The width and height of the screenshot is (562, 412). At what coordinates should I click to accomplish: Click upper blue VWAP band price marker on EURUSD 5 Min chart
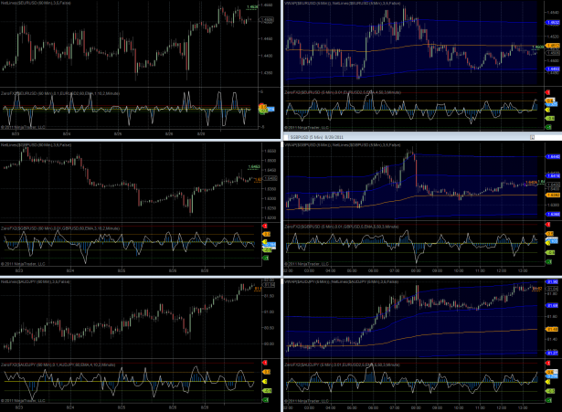tap(552, 22)
